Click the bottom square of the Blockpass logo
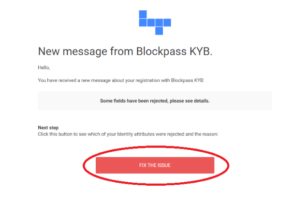 pyautogui.click(x=159, y=31)
